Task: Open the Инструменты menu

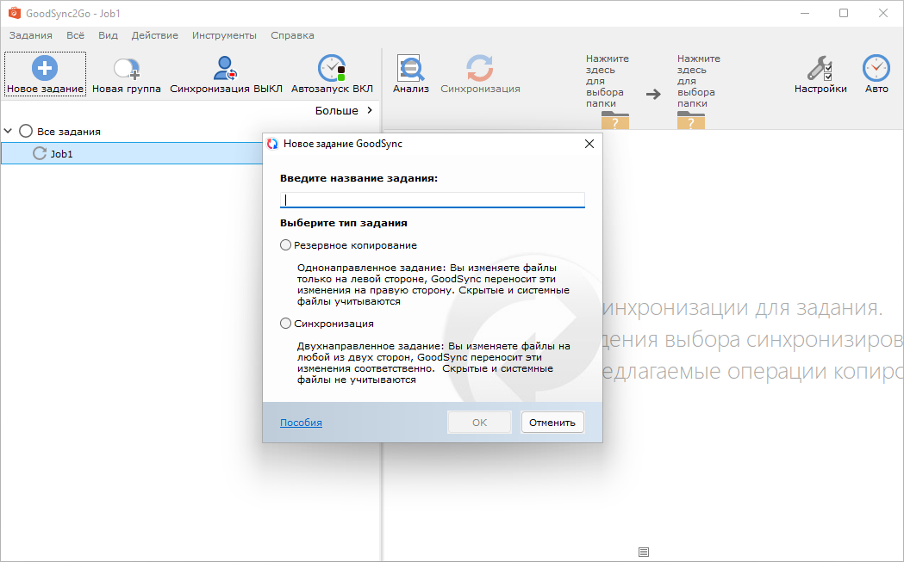Action: (224, 35)
